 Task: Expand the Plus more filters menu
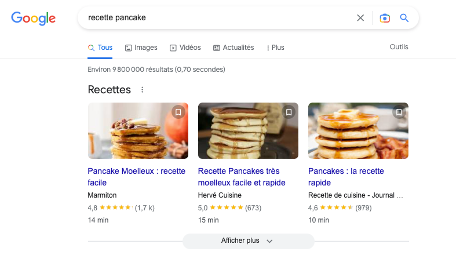275,48
